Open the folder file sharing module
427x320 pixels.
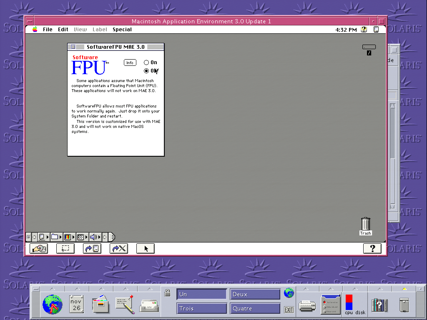[56, 237]
